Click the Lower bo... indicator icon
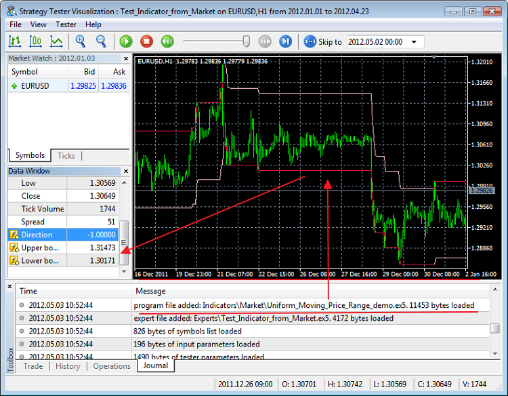This screenshot has width=508, height=396. tap(14, 260)
